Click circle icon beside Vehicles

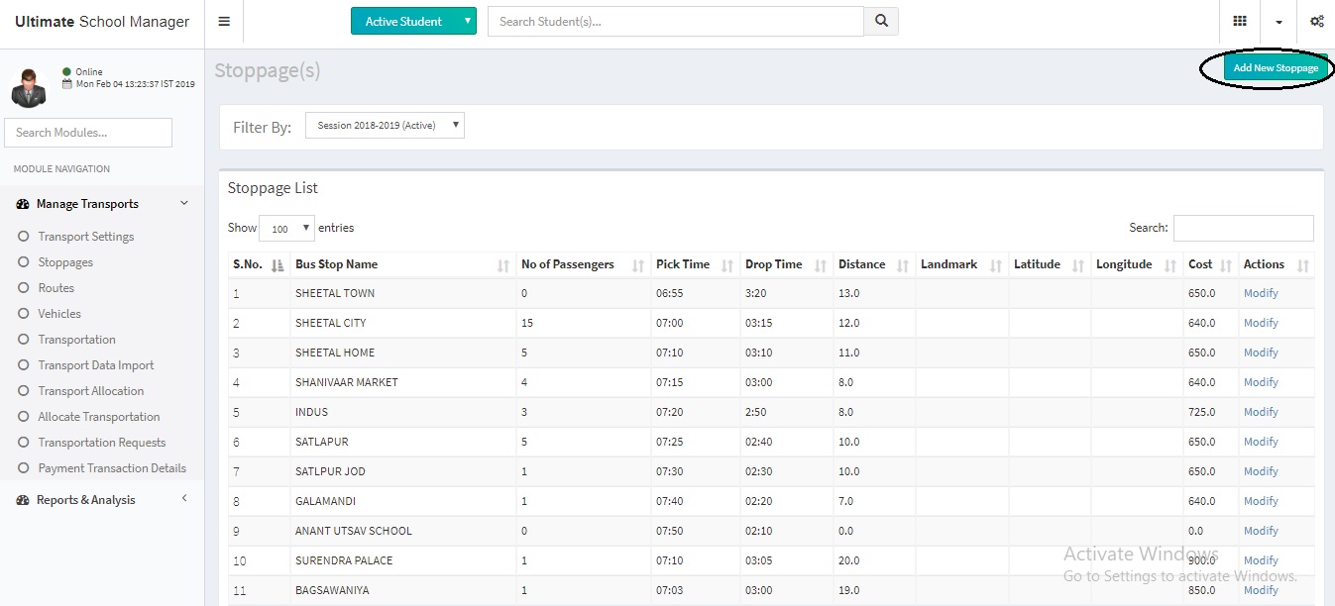(23, 313)
